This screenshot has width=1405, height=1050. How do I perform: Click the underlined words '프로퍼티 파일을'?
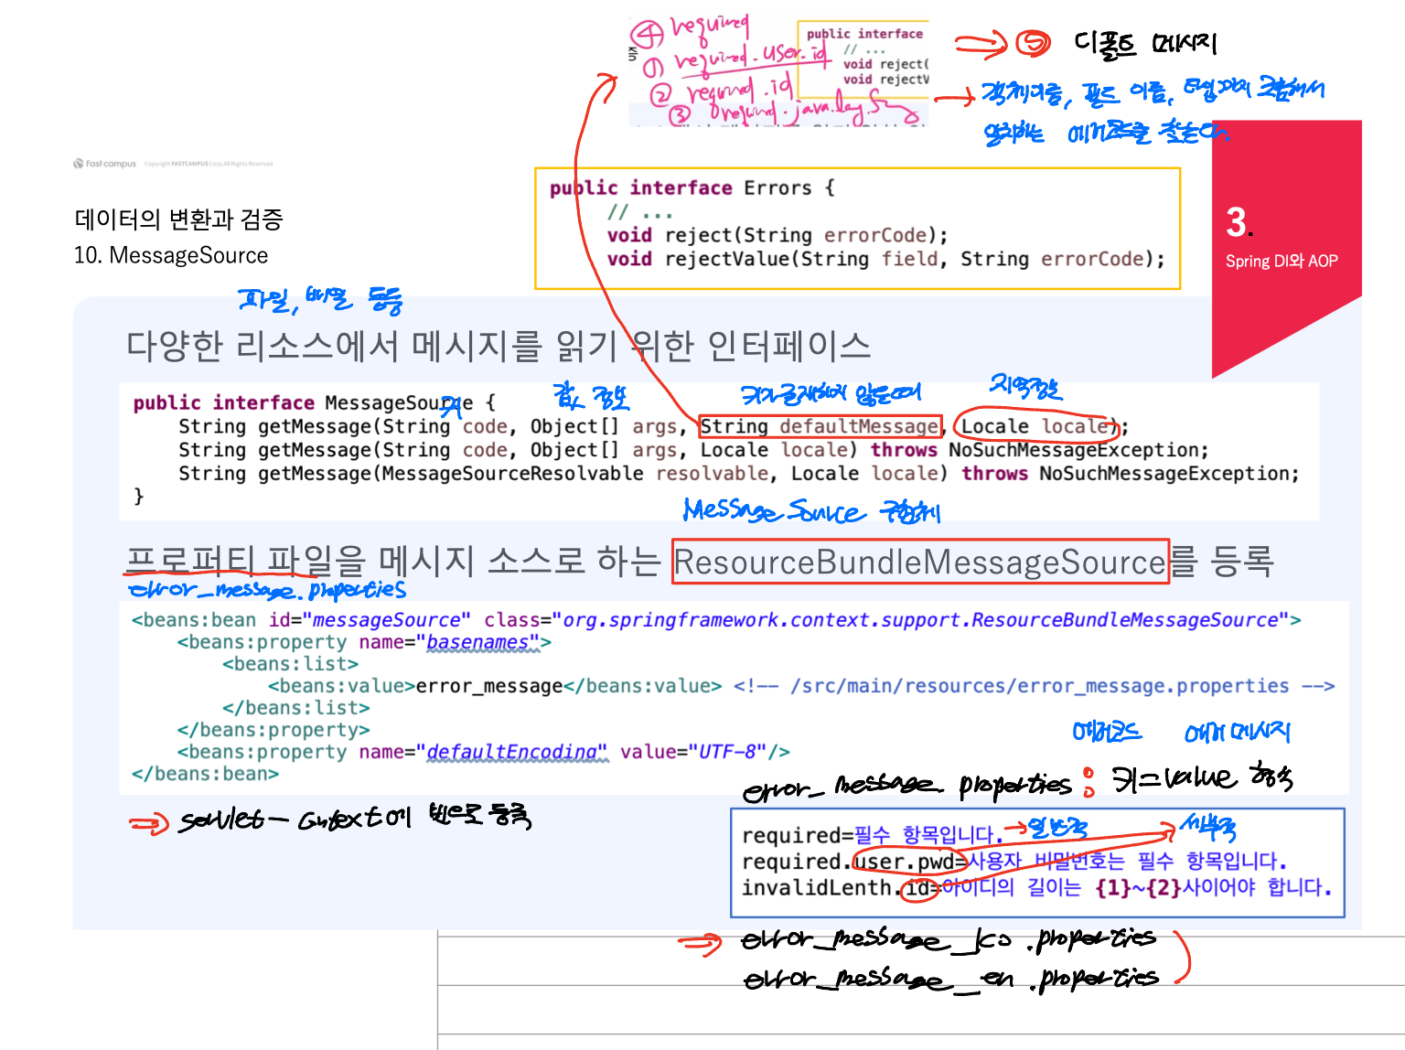[245, 560]
